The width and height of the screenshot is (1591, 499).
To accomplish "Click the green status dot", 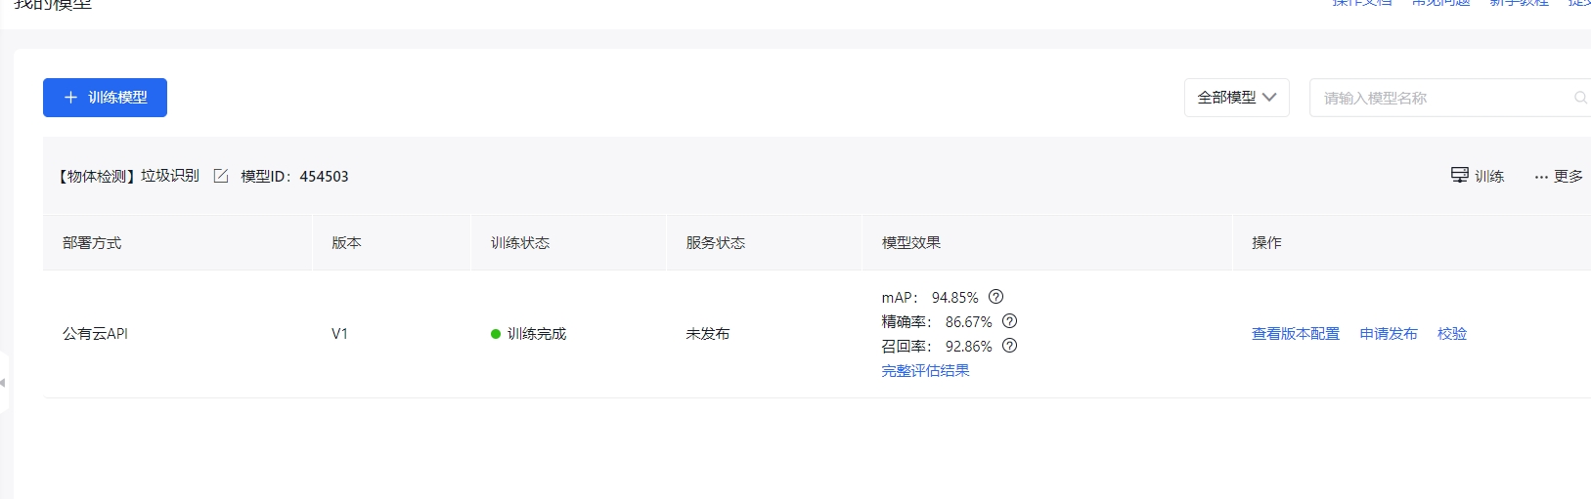I will 496,334.
